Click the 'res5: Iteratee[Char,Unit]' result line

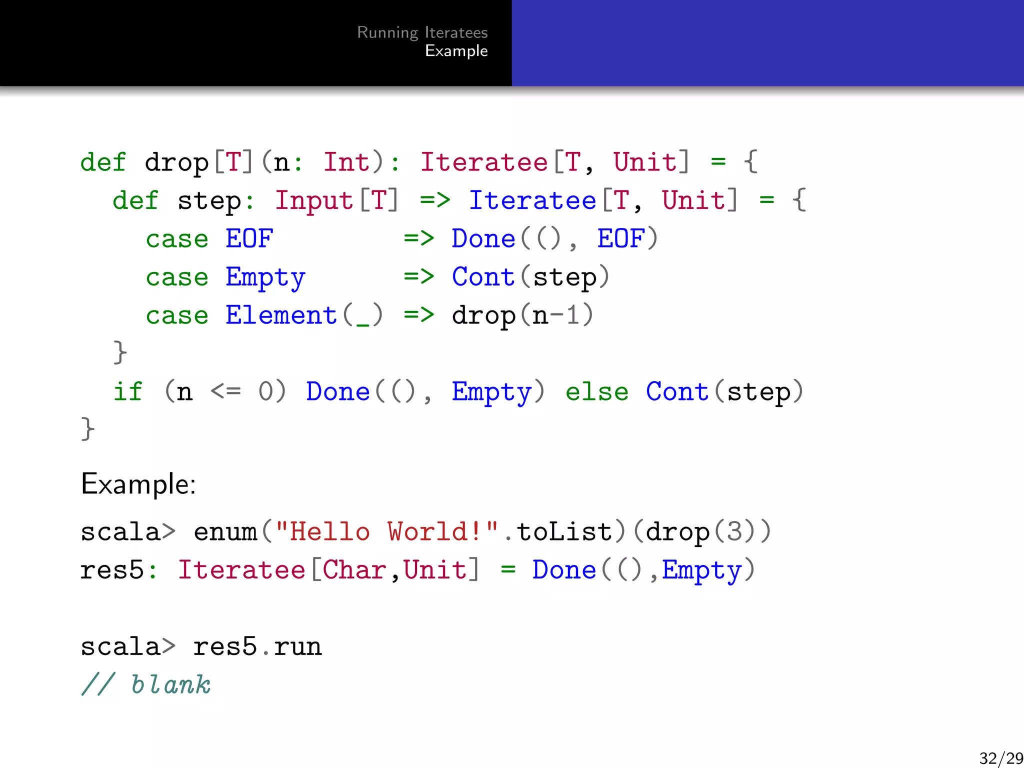click(x=418, y=570)
